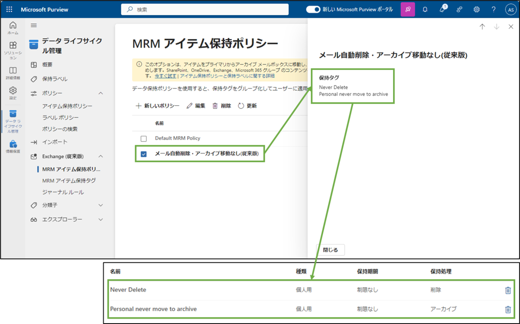Open the people/community icon in header

[459, 9]
